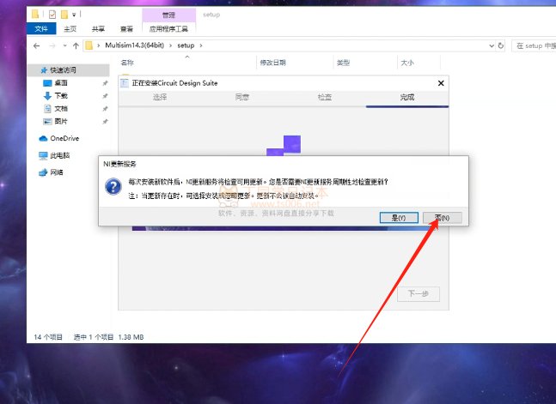Click the 否(N) button in NI update dialog
The height and width of the screenshot is (404, 556).
tap(443, 217)
